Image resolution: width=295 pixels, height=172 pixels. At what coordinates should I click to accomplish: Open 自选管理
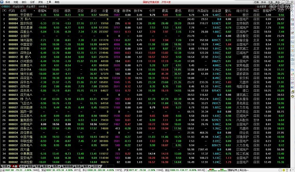tap(262, 7)
